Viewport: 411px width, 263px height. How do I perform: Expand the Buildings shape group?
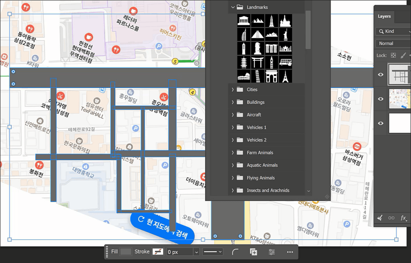(232, 102)
